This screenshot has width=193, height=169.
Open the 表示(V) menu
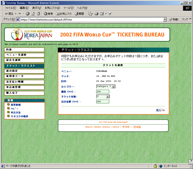[37, 8]
